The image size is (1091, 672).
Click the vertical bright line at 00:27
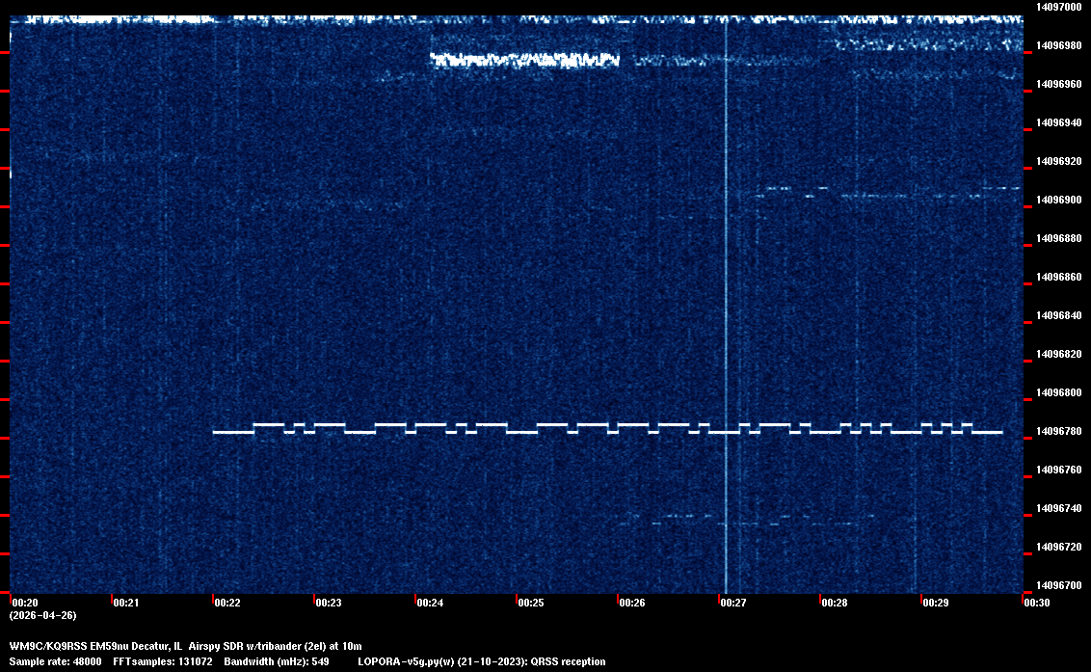[725, 289]
